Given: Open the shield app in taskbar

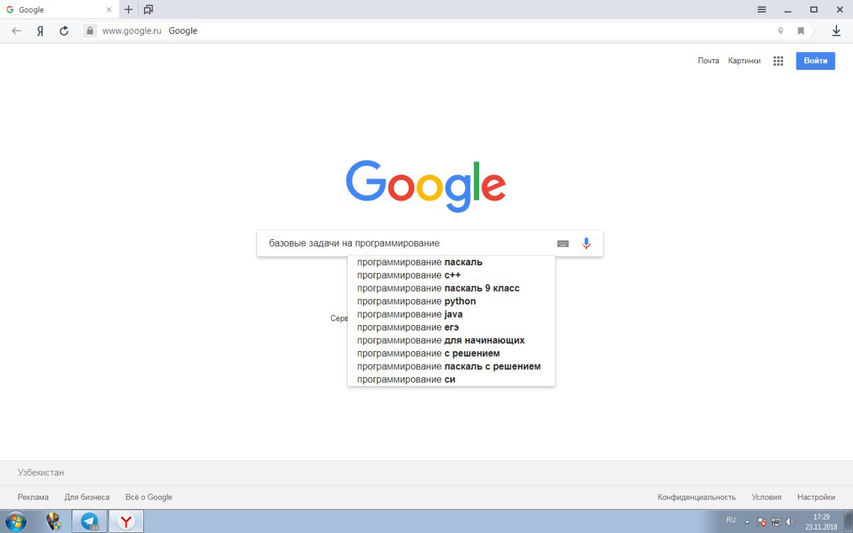Looking at the screenshot, I should (54, 521).
